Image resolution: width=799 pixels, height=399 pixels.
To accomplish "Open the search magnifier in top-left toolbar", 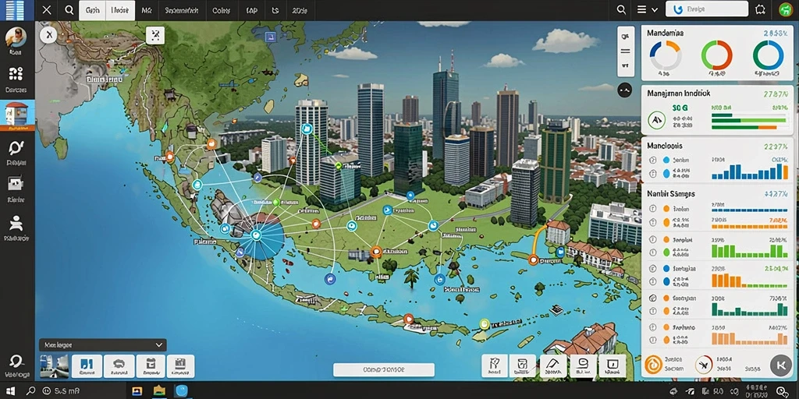I will (x=69, y=9).
